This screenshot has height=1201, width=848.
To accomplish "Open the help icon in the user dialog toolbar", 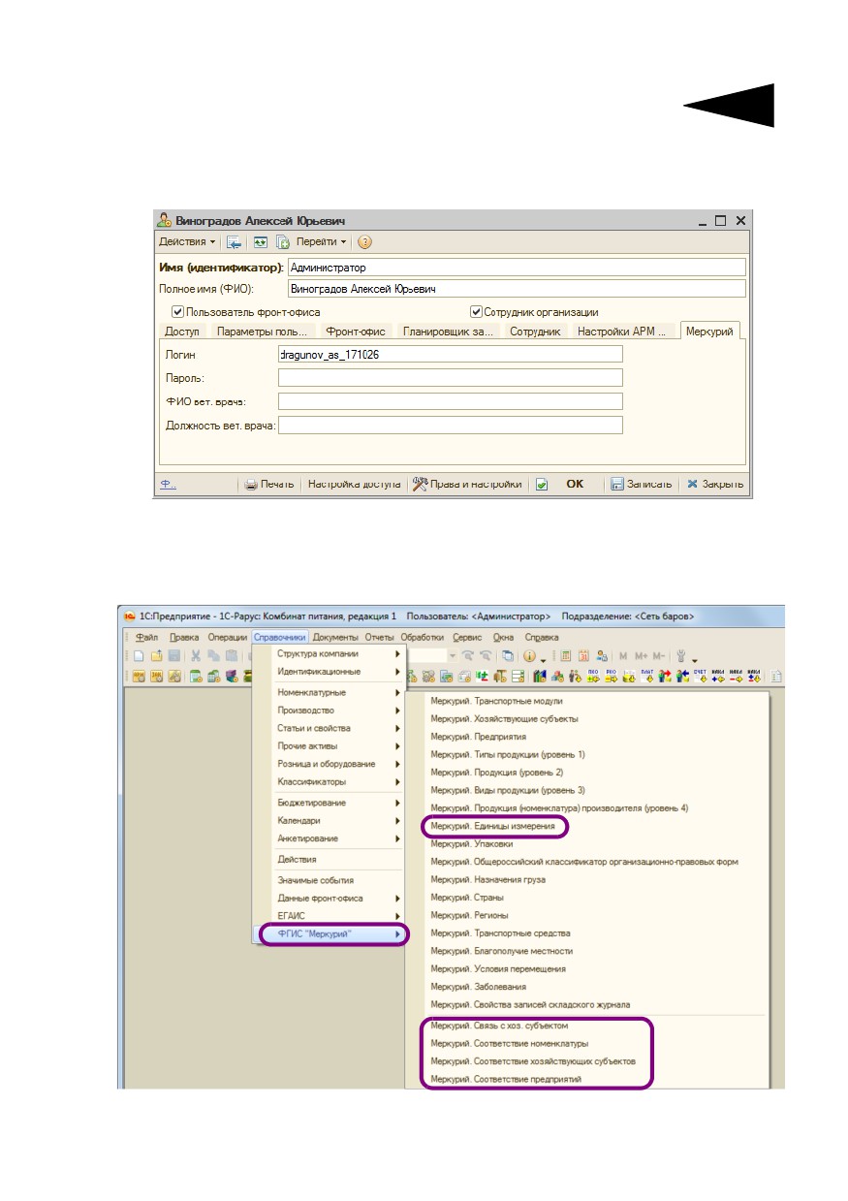I will point(364,241).
